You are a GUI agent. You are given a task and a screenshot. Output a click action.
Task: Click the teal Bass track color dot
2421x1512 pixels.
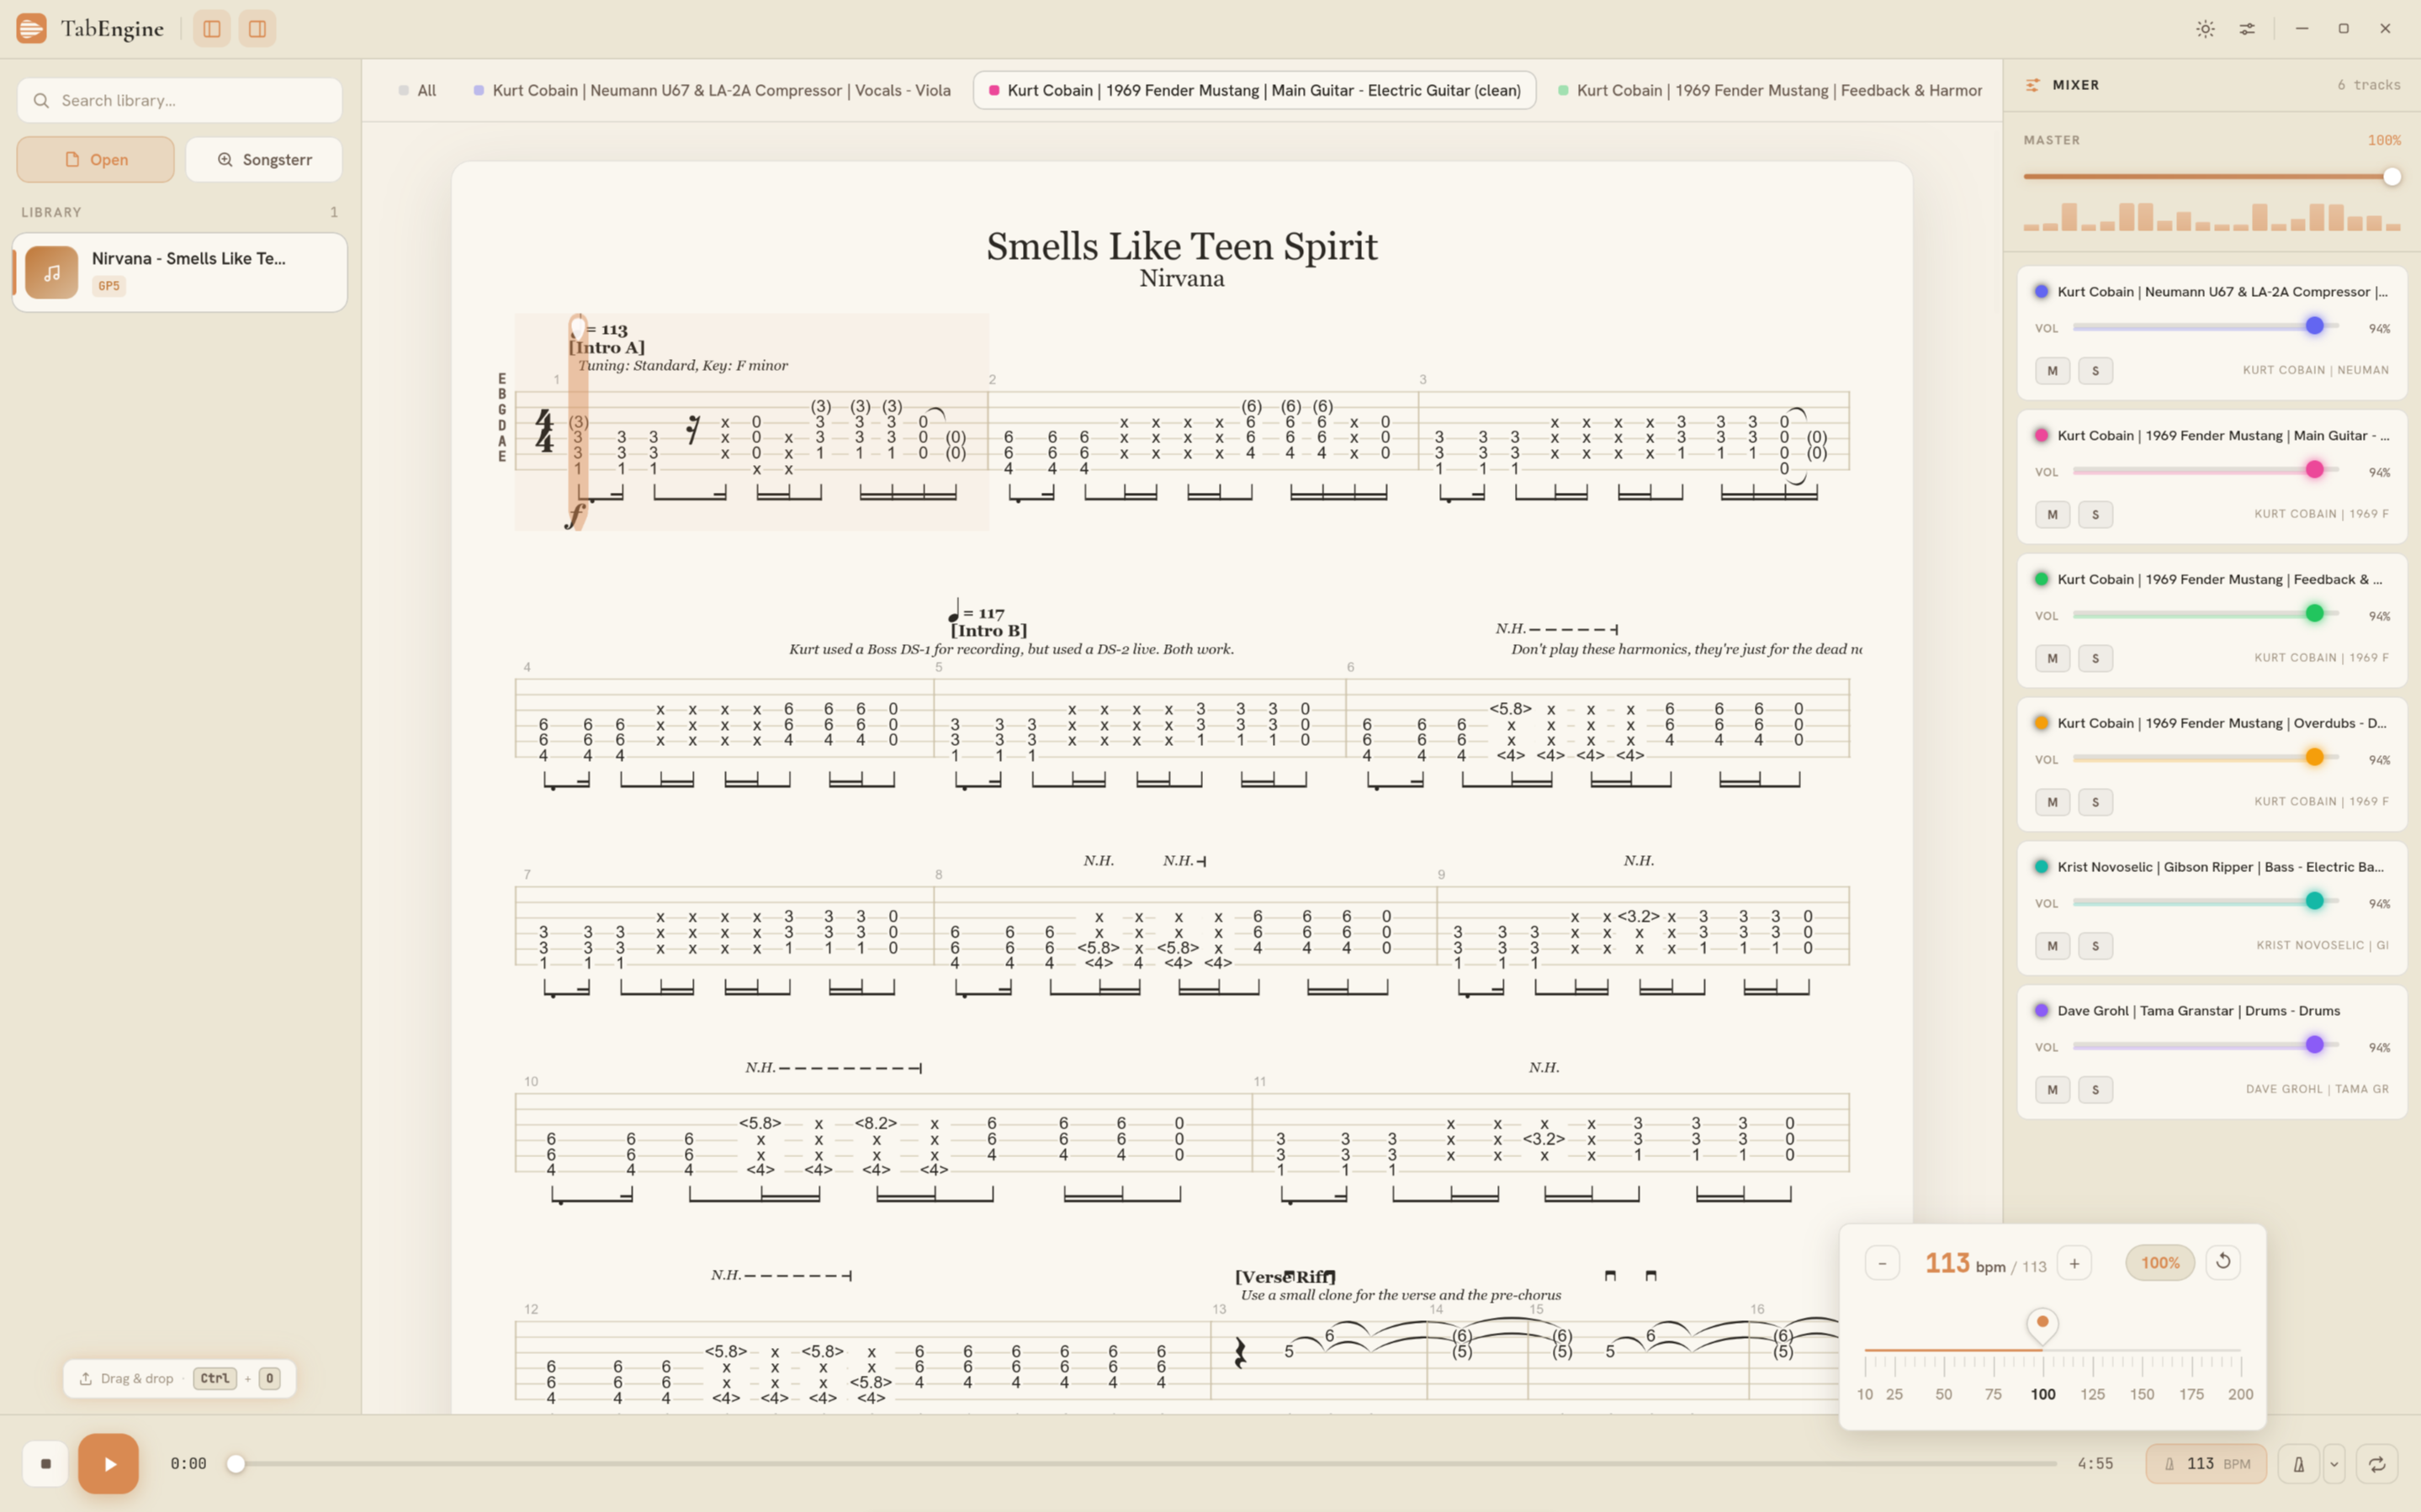pos(2041,867)
